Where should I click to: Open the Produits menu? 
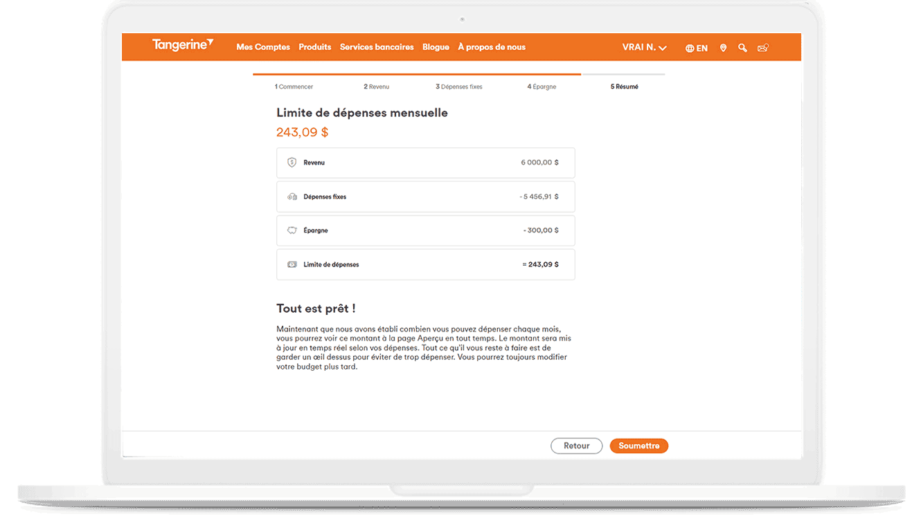tap(315, 47)
